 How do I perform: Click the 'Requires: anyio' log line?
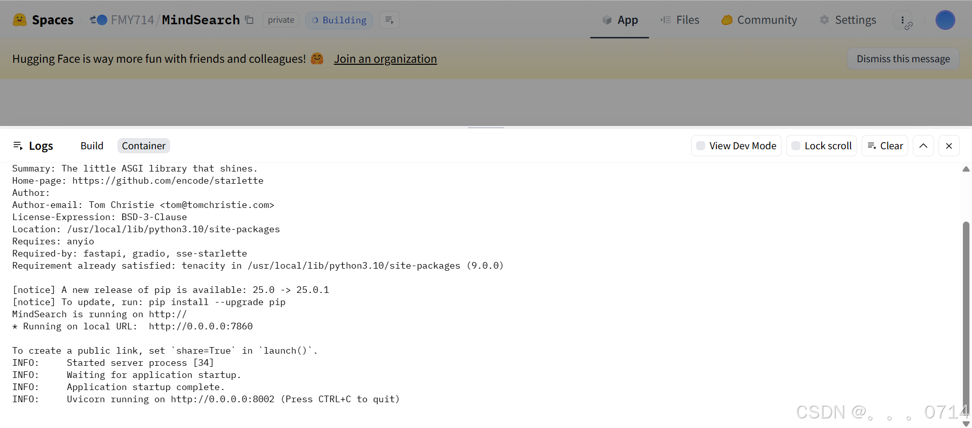click(53, 241)
